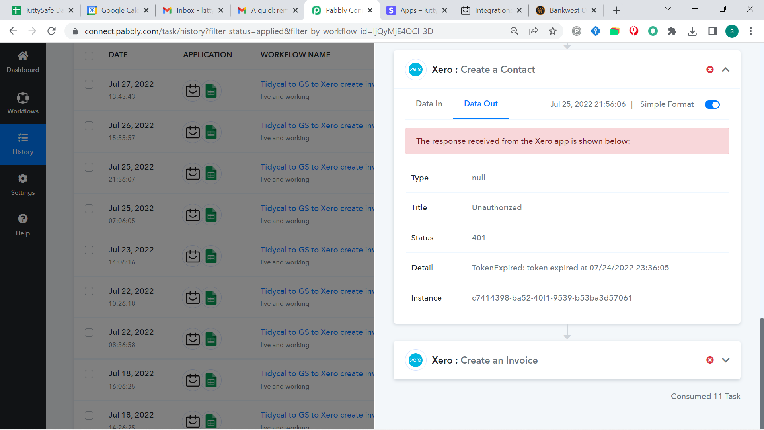Image resolution: width=764 pixels, height=430 pixels.
Task: Open the Settings gear in sidebar
Action: [23, 178]
